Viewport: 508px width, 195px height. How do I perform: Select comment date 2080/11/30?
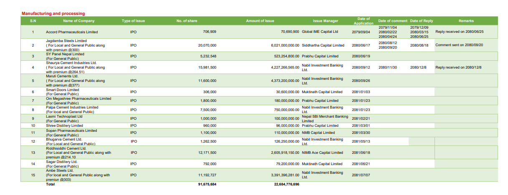[388, 67]
